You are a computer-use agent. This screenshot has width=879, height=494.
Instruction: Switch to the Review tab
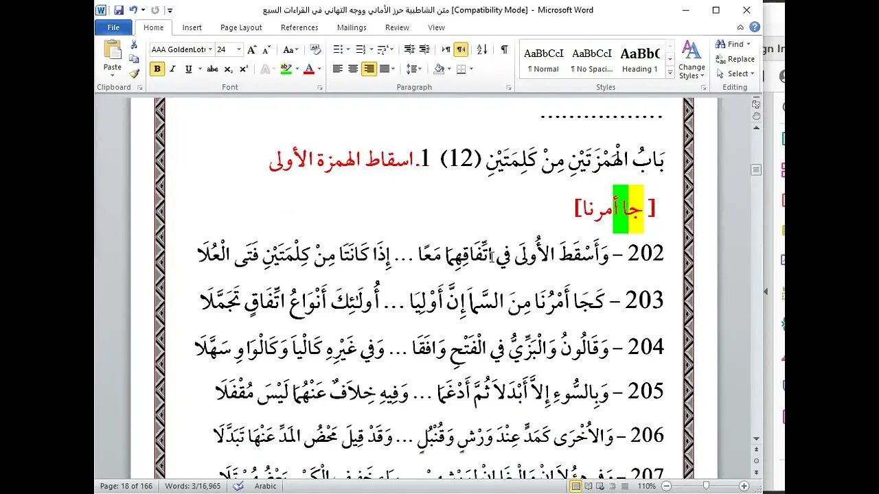point(397,27)
